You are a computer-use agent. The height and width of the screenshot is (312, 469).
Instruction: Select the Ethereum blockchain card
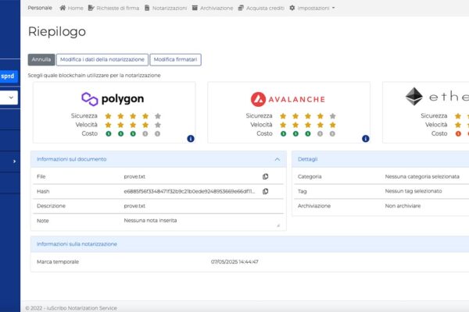click(426, 112)
